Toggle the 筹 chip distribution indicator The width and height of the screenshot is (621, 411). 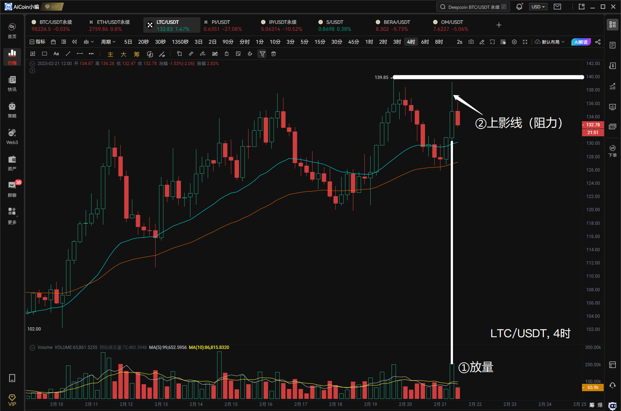tap(137, 54)
